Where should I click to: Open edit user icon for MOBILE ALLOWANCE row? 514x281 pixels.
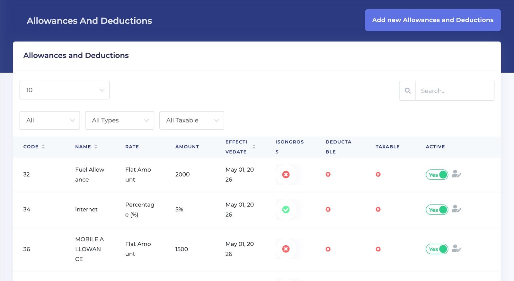[x=456, y=249]
